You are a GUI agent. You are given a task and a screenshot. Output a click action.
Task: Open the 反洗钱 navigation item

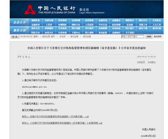tap(130, 25)
